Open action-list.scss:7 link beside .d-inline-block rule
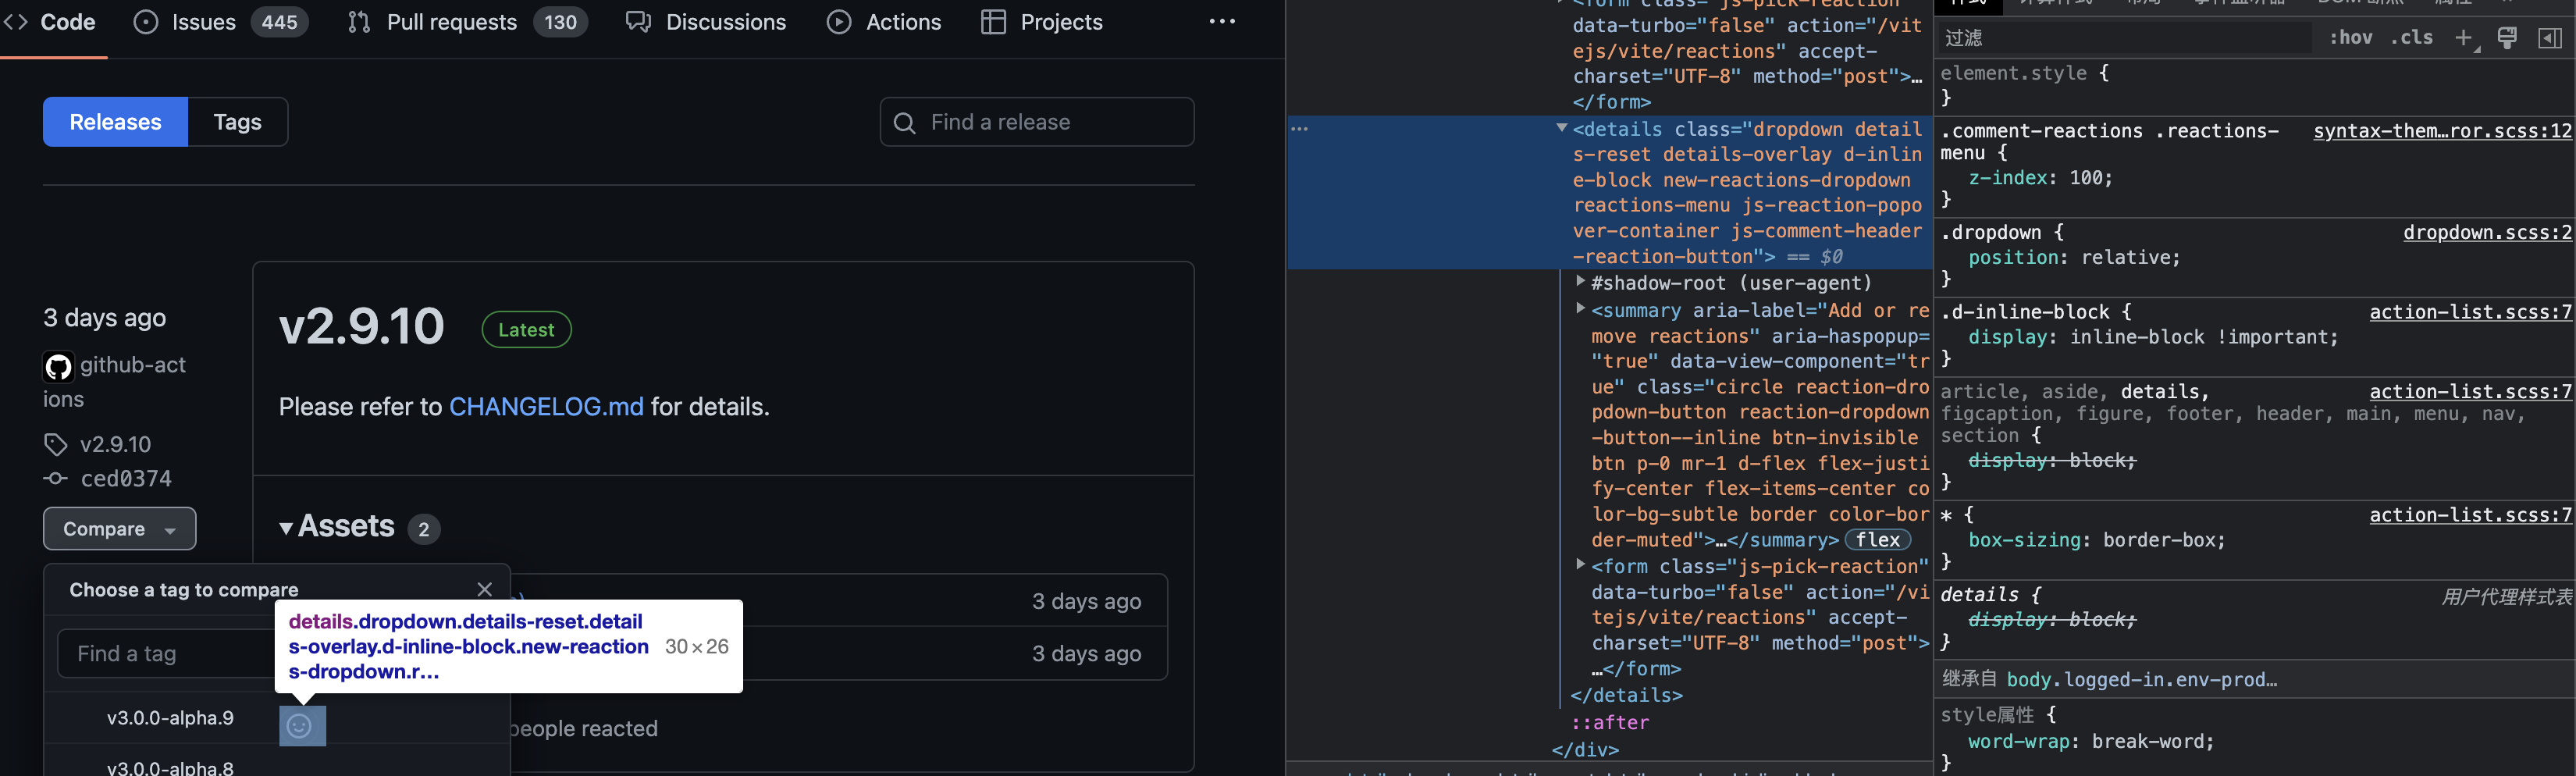The image size is (2576, 776). tap(2469, 313)
